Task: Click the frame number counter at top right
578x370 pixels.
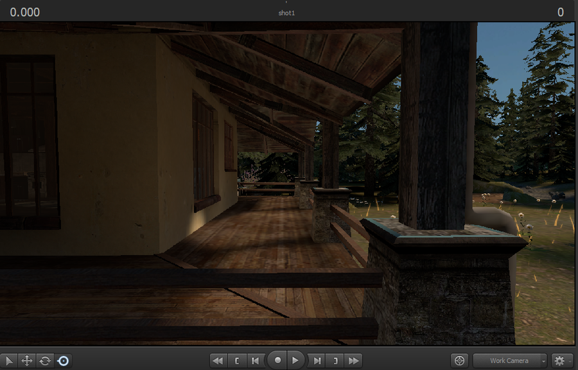Action: point(560,12)
